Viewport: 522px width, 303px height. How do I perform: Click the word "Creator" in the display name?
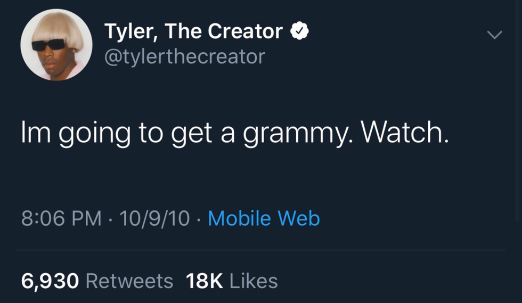click(245, 32)
